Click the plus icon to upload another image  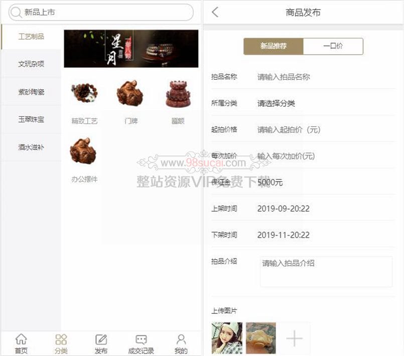click(294, 338)
